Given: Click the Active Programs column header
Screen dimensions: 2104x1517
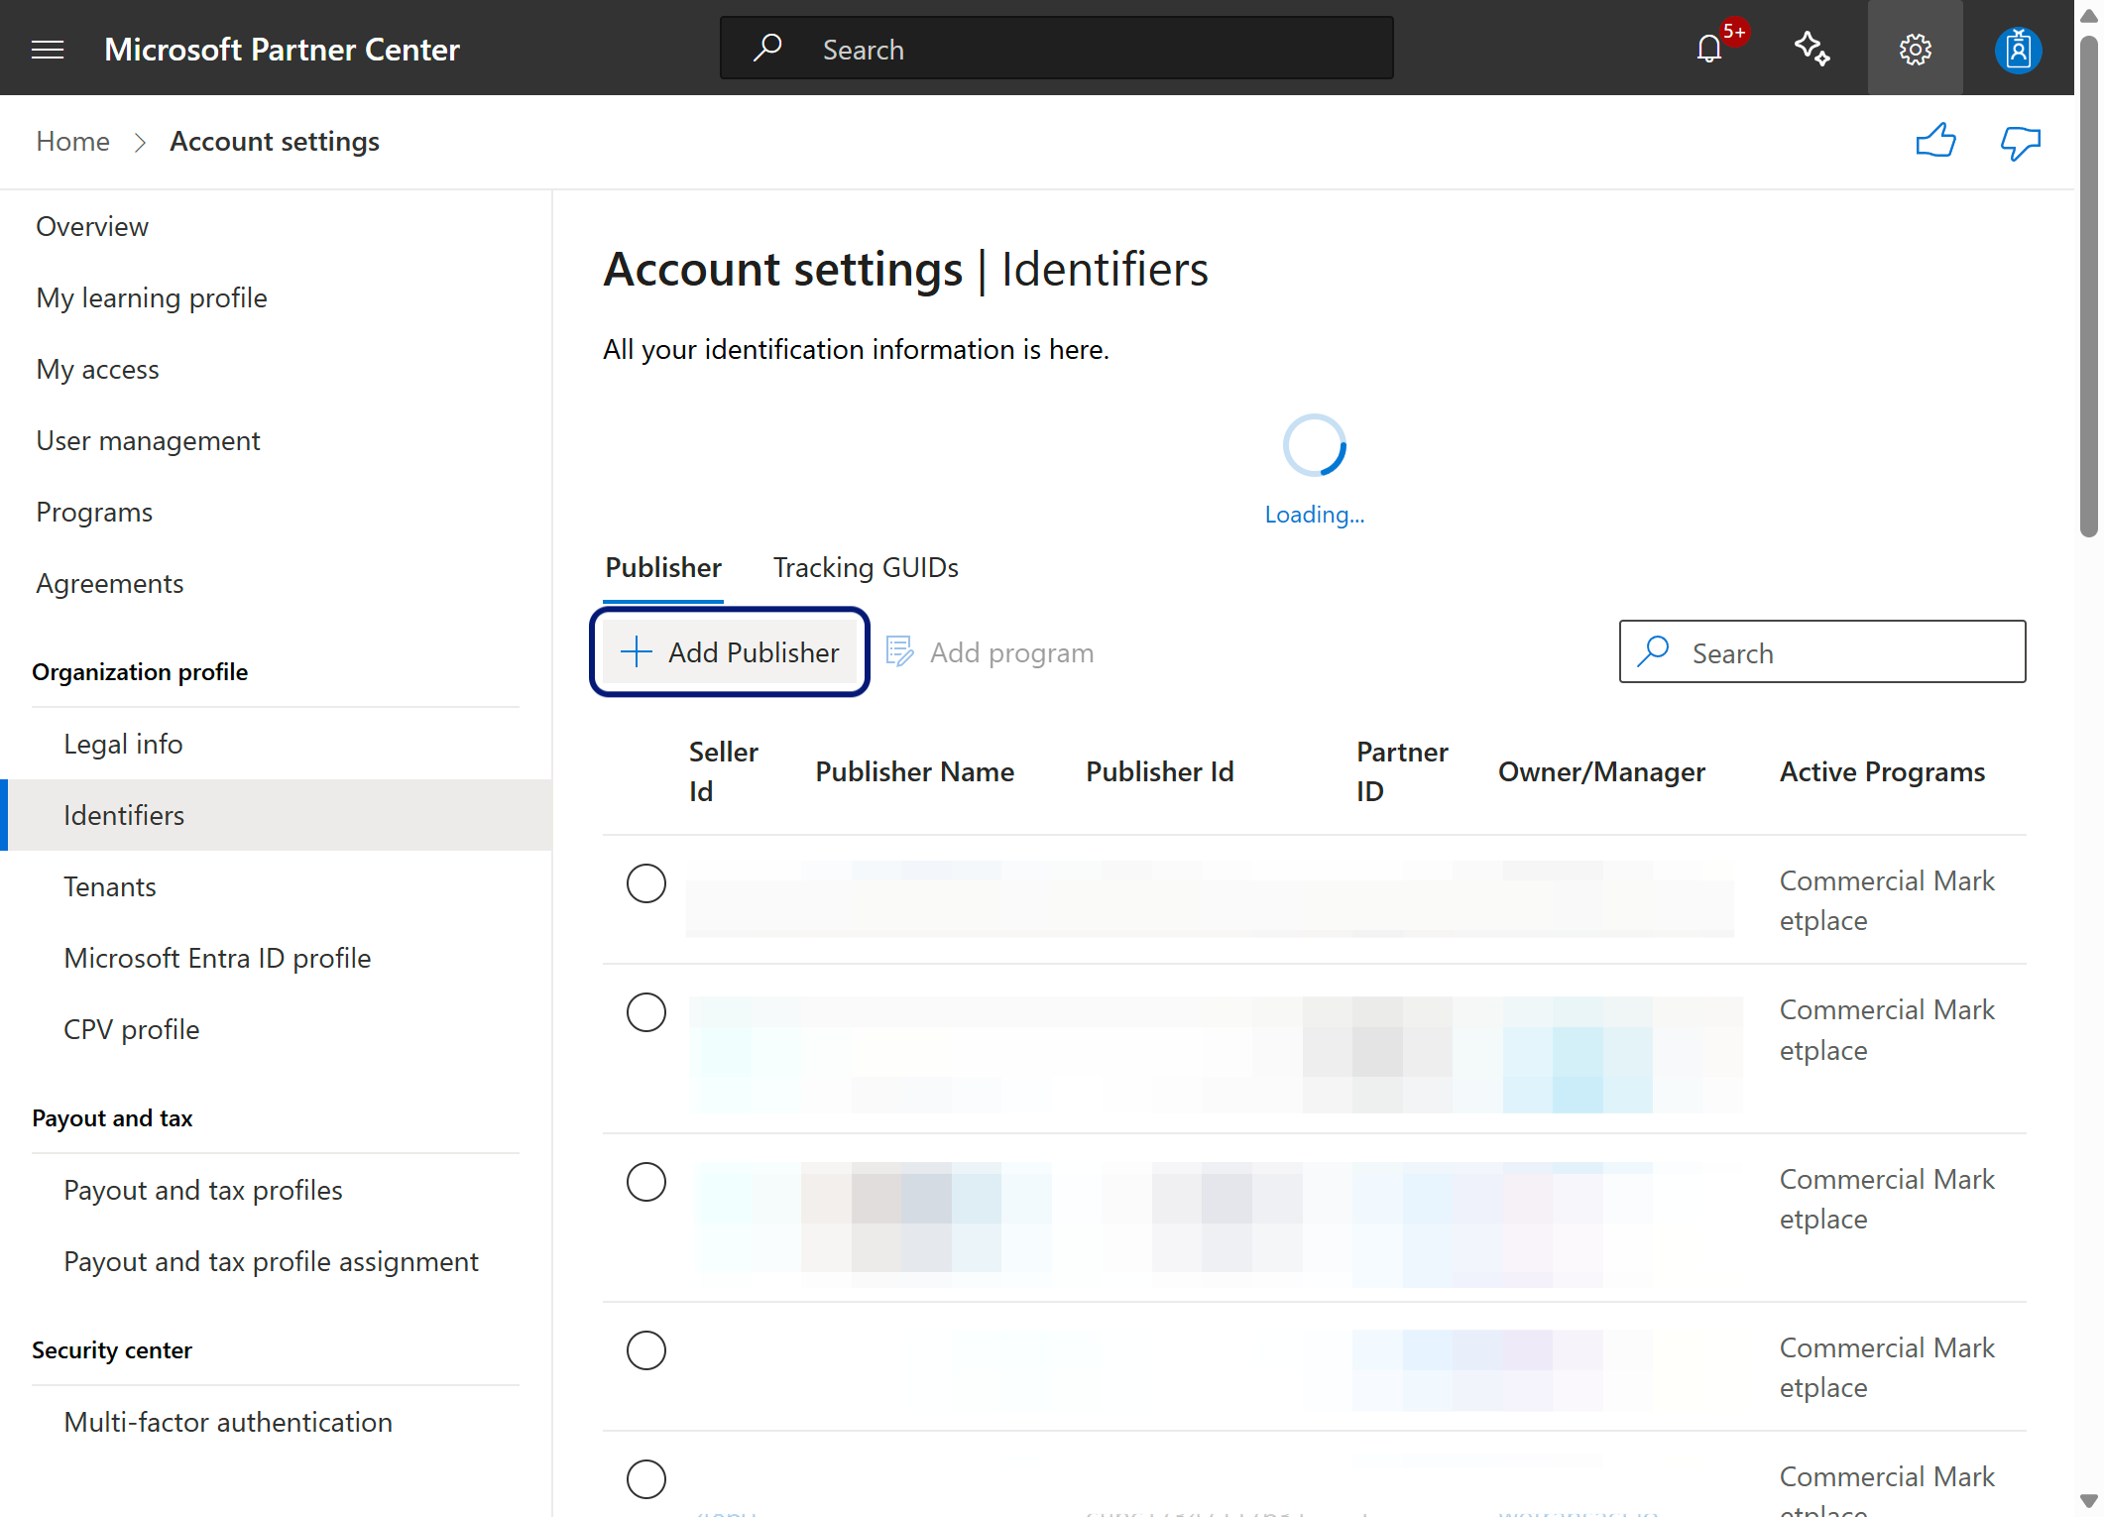Looking at the screenshot, I should [1882, 772].
